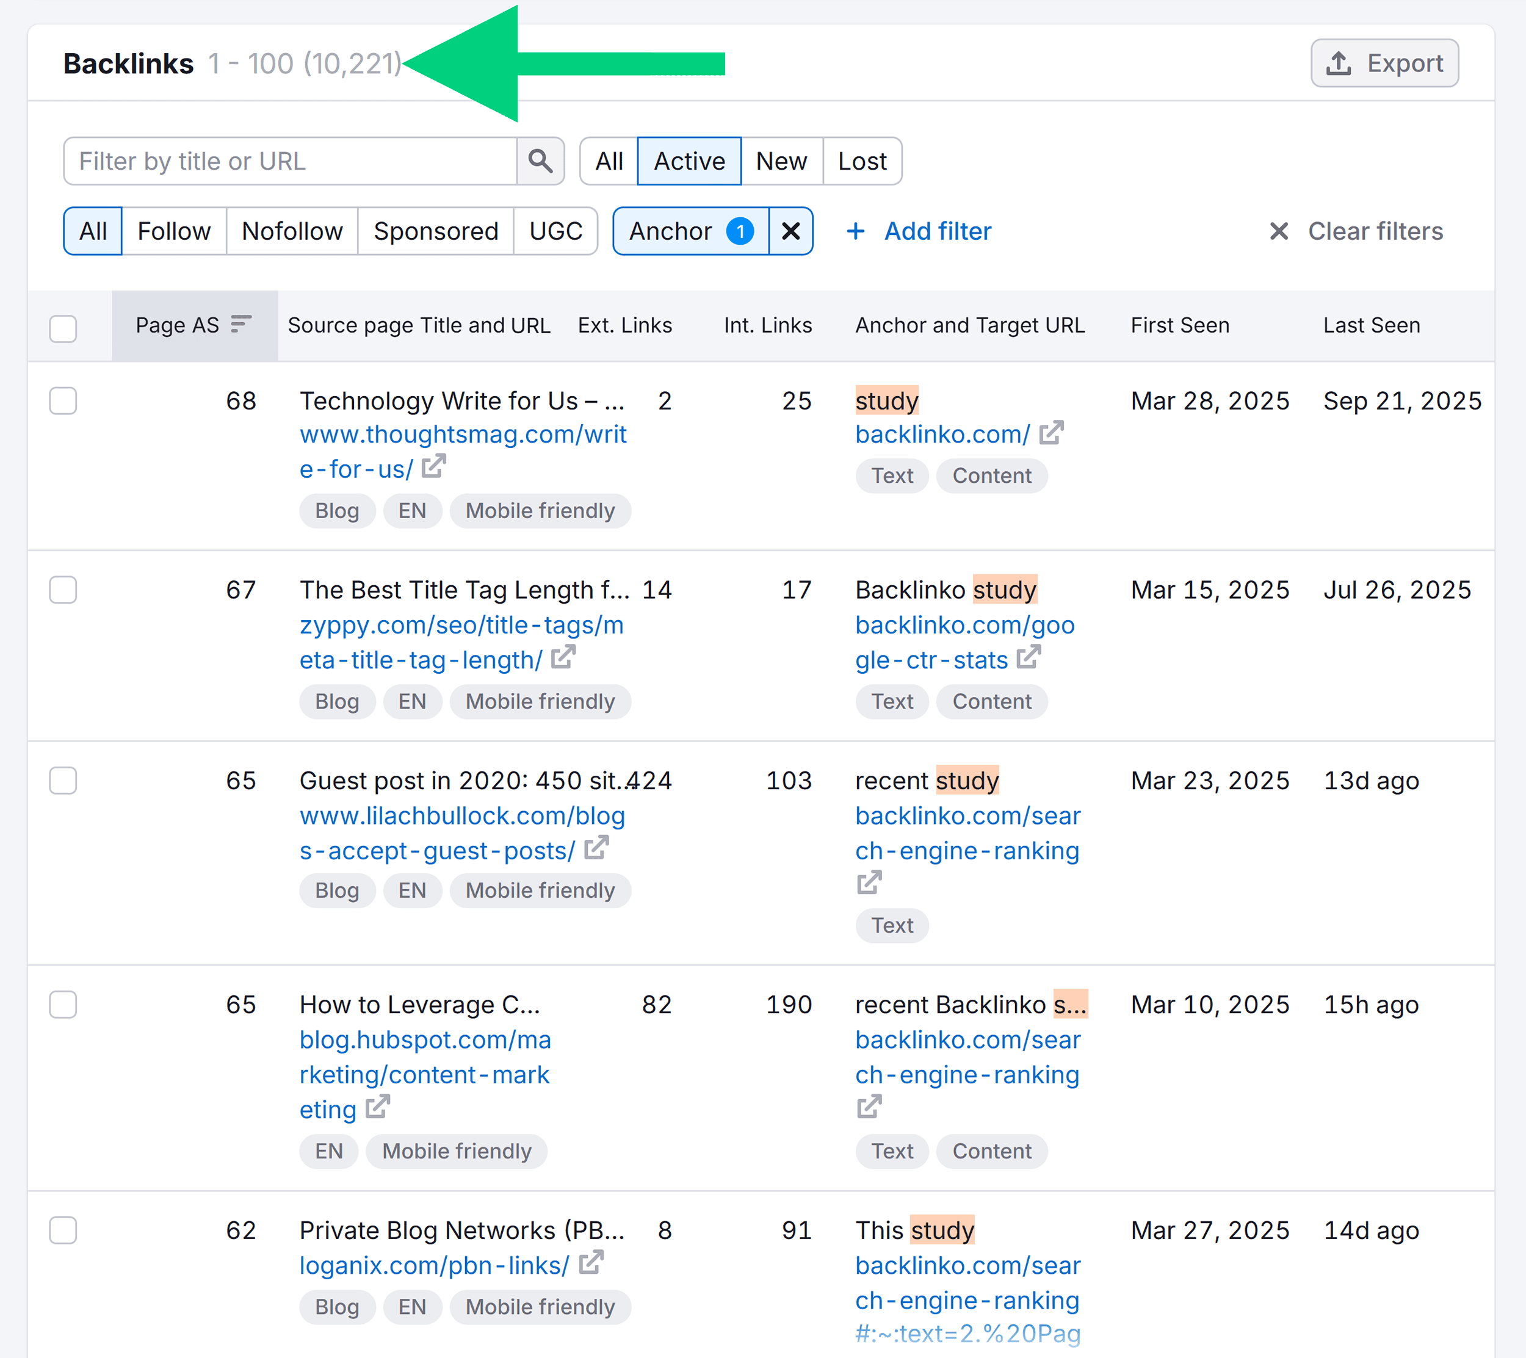Screen dimensions: 1526x1358
Task: Open thoughtsmag.com link external icon
Action: [x=434, y=466]
